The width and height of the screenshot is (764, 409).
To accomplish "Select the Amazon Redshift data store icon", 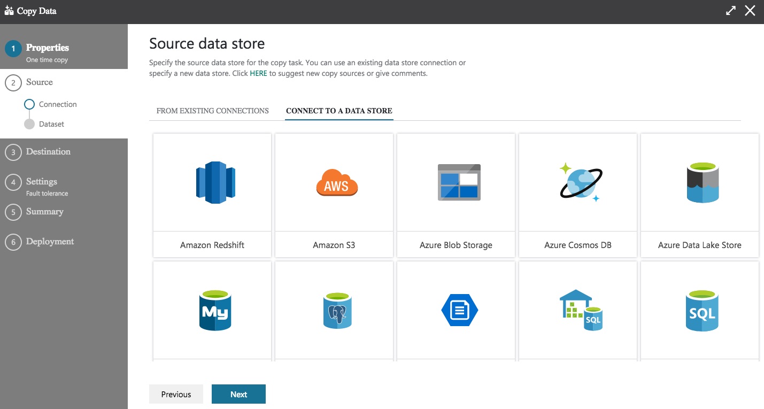I will [215, 182].
